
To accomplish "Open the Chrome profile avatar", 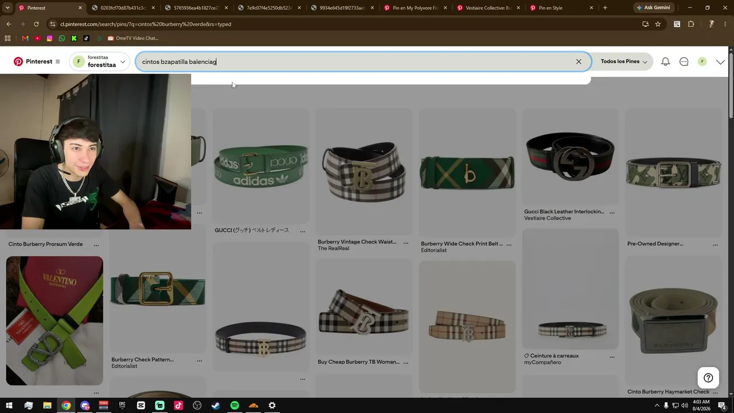I will click(x=711, y=24).
